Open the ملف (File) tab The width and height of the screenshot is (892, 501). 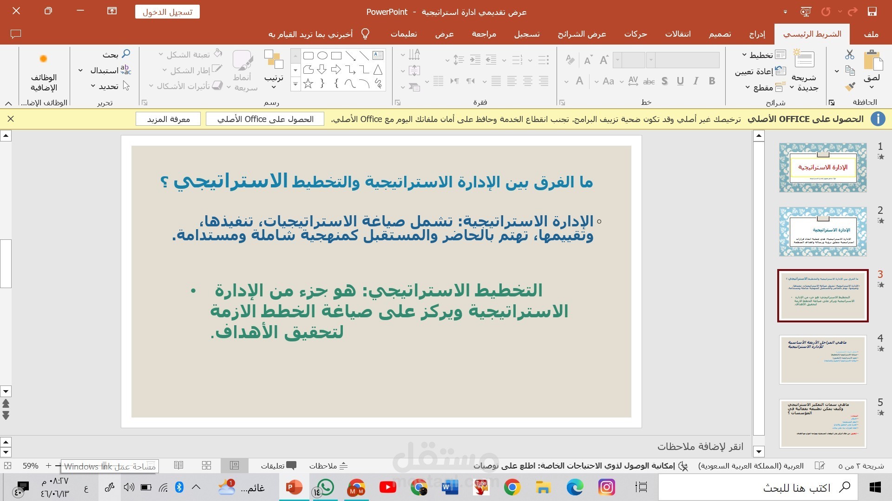click(871, 34)
